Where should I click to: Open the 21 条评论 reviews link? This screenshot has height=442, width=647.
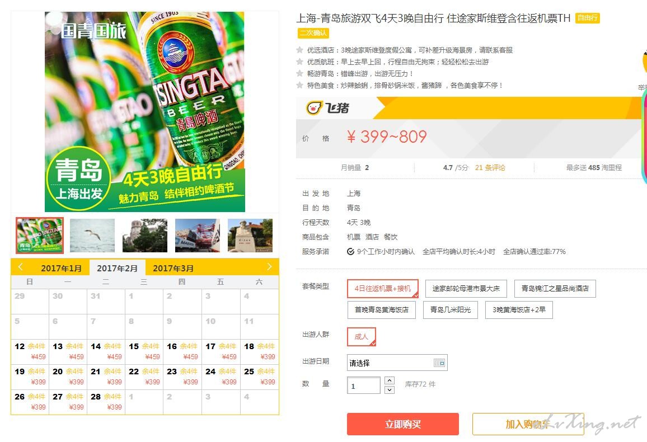click(490, 168)
